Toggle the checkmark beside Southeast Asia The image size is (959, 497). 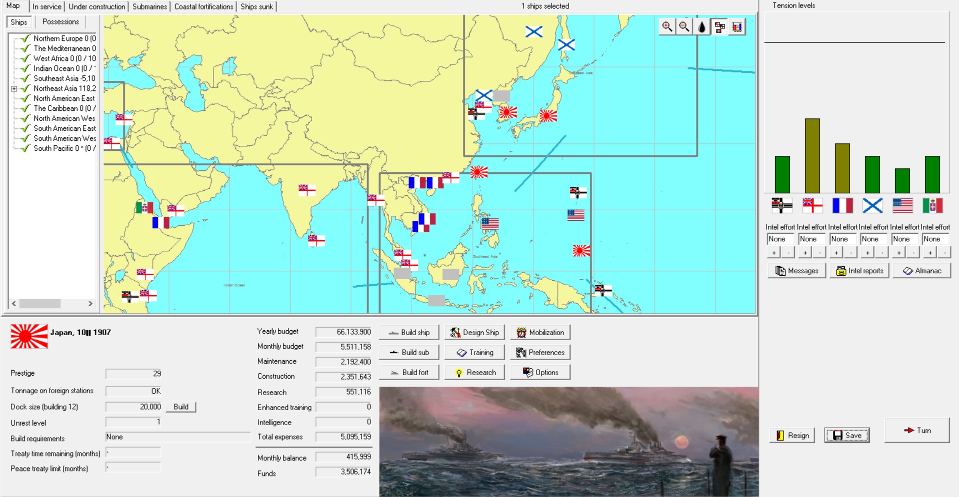(25, 78)
